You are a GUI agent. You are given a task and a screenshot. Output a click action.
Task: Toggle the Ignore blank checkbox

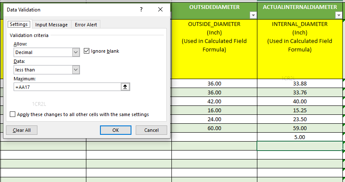pos(86,51)
